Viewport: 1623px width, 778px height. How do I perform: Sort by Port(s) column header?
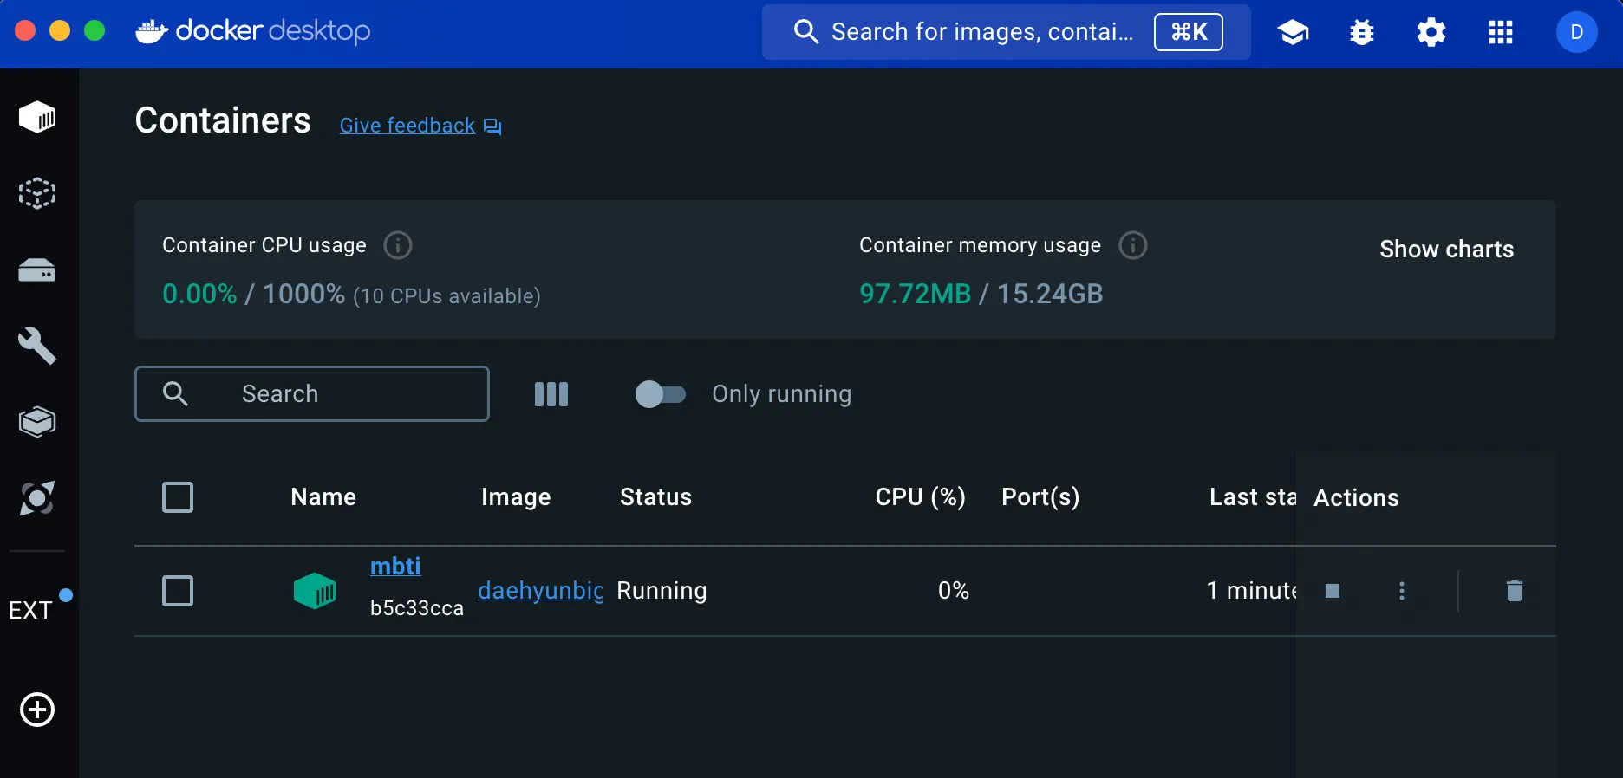(x=1040, y=497)
